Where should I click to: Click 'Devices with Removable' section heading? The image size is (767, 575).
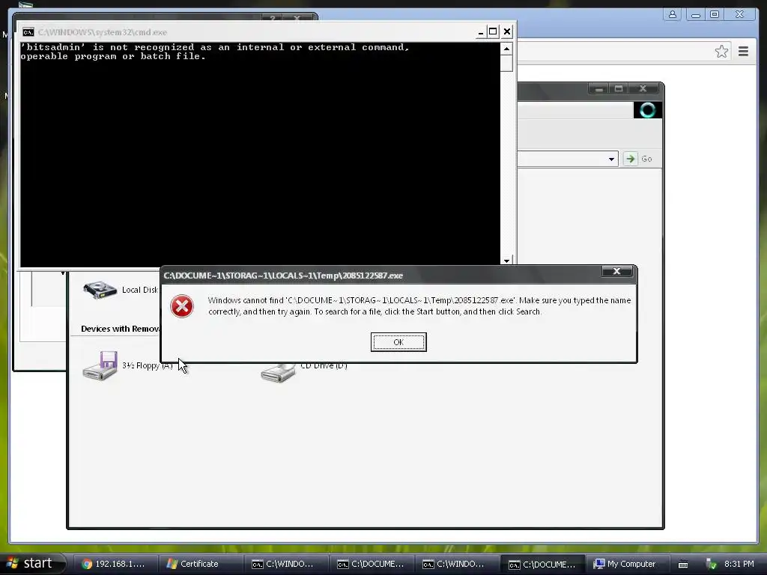[121, 329]
